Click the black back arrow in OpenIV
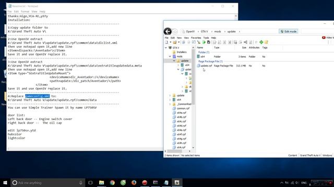This screenshot has height=187, width=334. coord(168,31)
